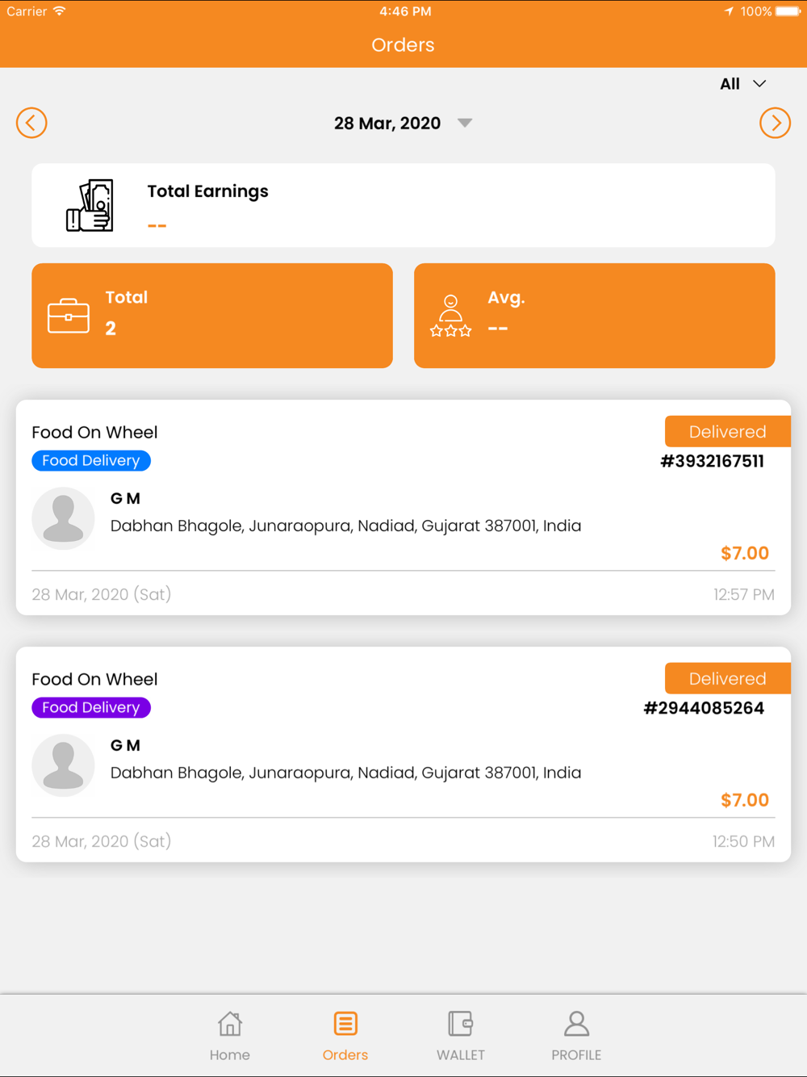Tap the Delivered badge on order #2944085264

point(728,678)
